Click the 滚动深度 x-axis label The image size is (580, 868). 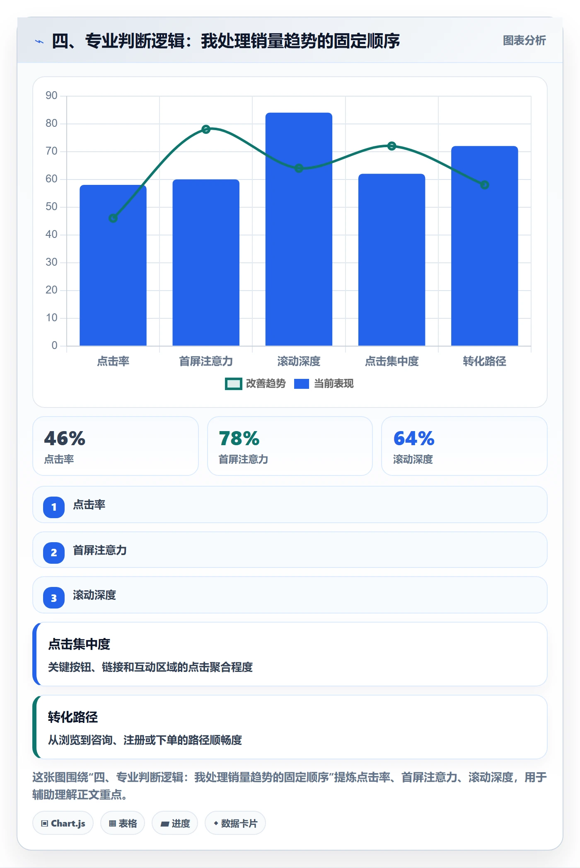(x=299, y=361)
